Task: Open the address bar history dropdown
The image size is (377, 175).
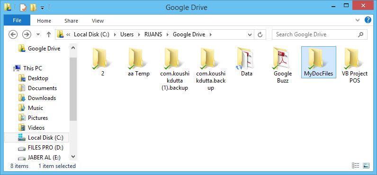Action: [250, 35]
